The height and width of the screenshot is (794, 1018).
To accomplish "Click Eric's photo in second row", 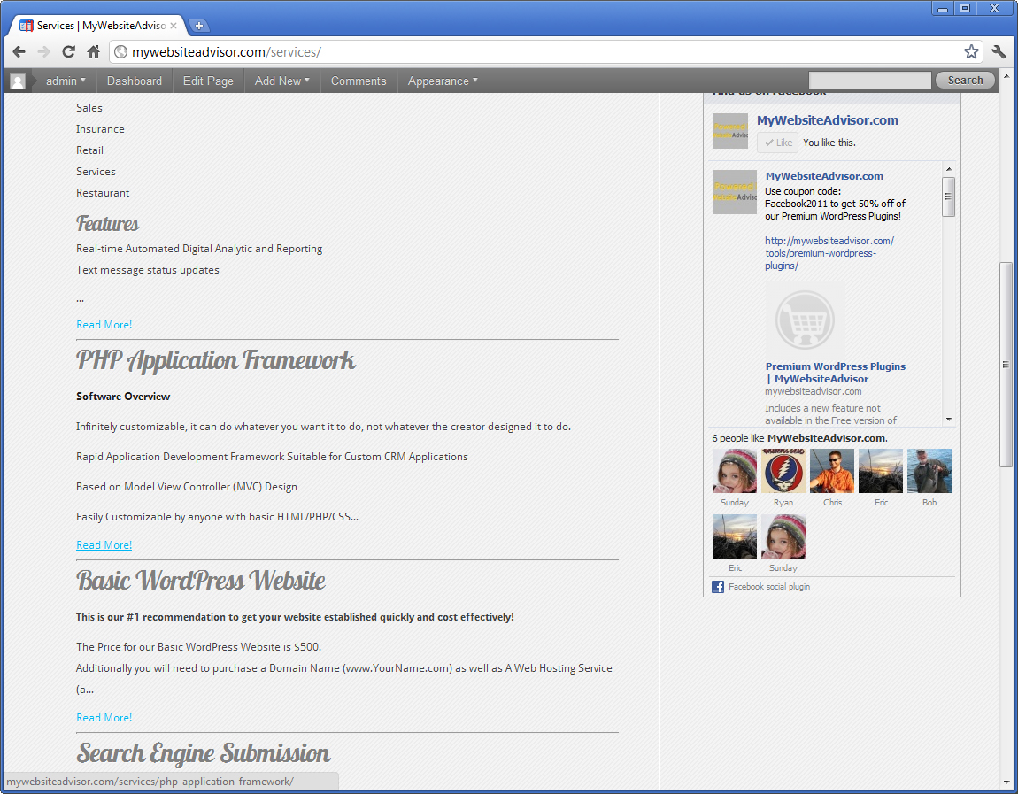I will pyautogui.click(x=734, y=537).
